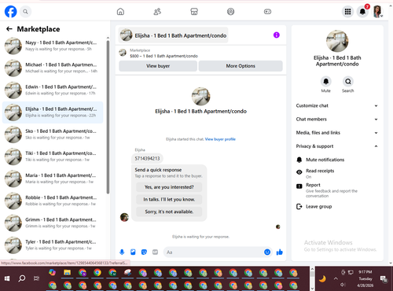Open Groups icon in top navigation
Viewport: 393px width, 291px height.
[x=230, y=12]
